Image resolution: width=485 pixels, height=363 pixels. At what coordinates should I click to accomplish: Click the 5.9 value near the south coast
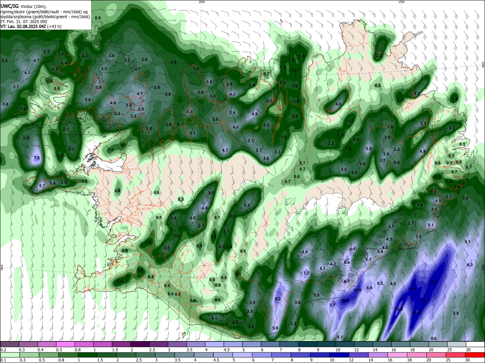275,328
